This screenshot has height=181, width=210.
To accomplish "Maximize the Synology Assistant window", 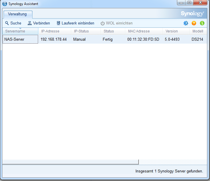I will [x=189, y=3].
